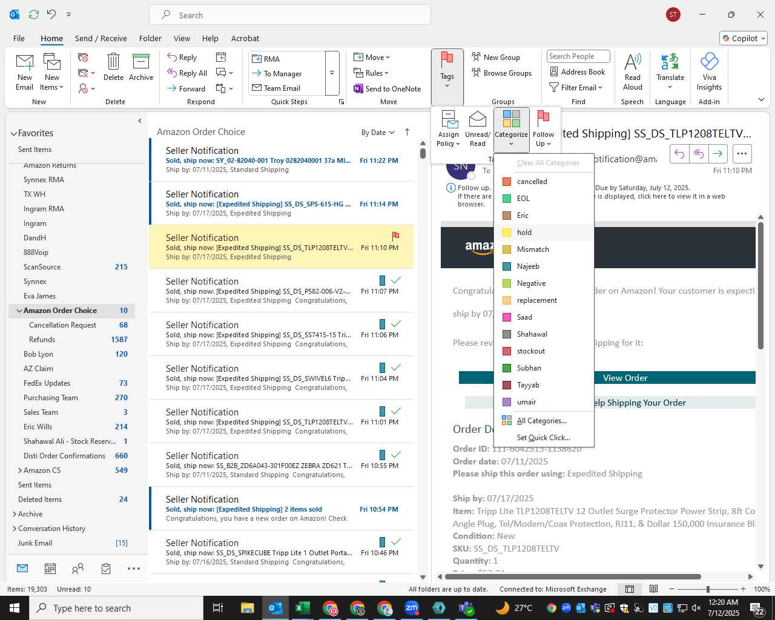Switch to Reading view in status bar

coord(653,589)
